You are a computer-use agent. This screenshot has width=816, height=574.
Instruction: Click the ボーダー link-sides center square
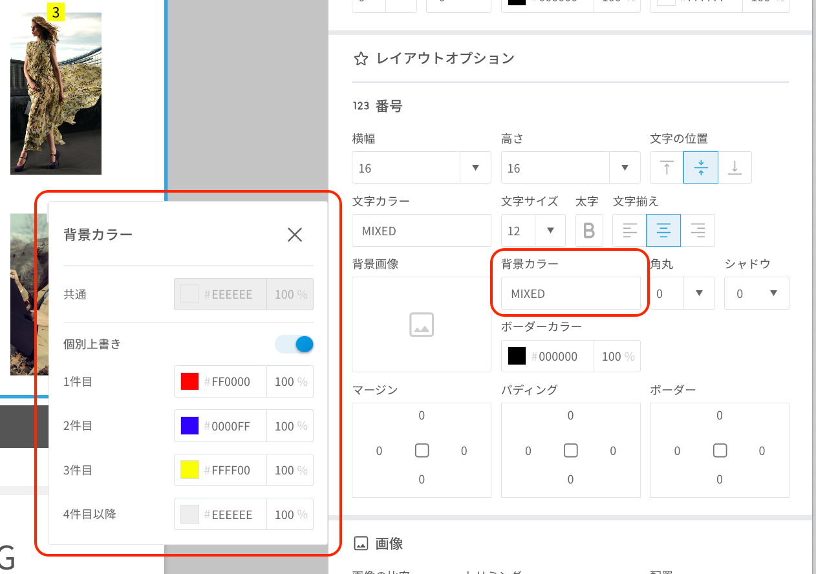(x=720, y=451)
